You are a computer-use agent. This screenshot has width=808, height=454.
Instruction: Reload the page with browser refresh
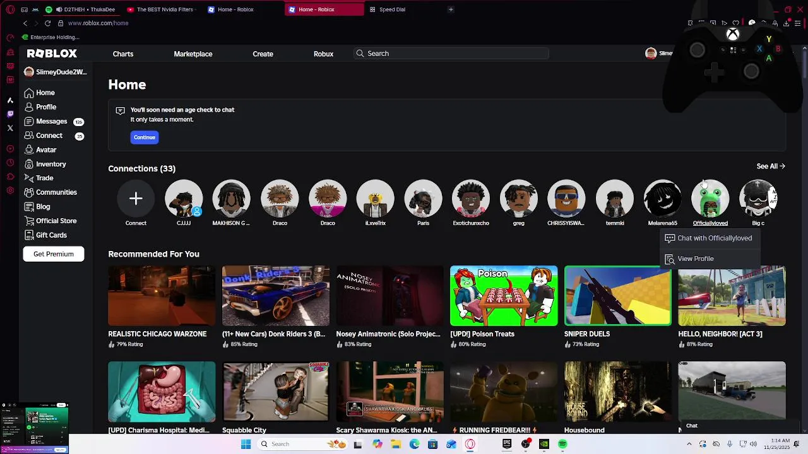coord(47,23)
